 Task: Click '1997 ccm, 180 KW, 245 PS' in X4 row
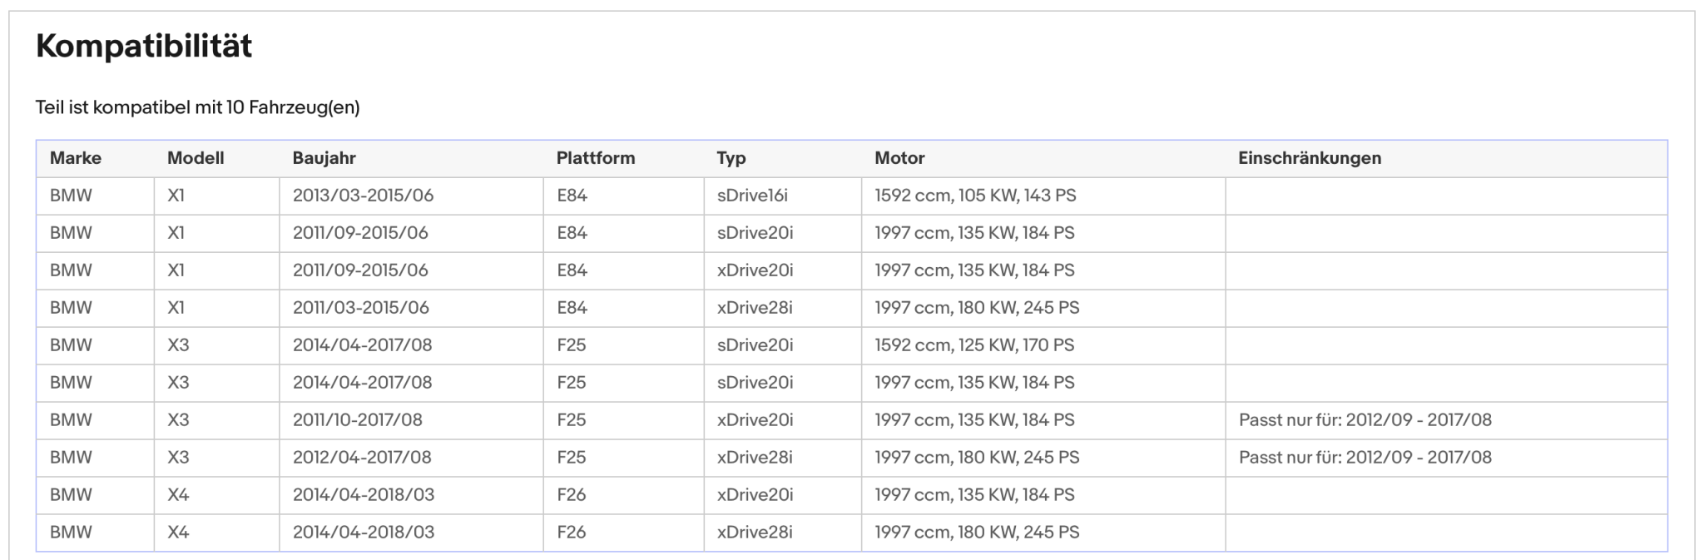977,533
